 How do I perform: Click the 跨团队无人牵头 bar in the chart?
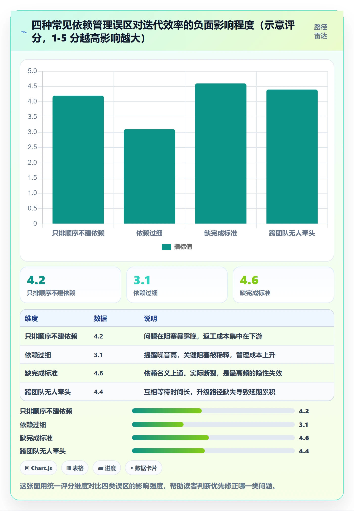pos(292,157)
